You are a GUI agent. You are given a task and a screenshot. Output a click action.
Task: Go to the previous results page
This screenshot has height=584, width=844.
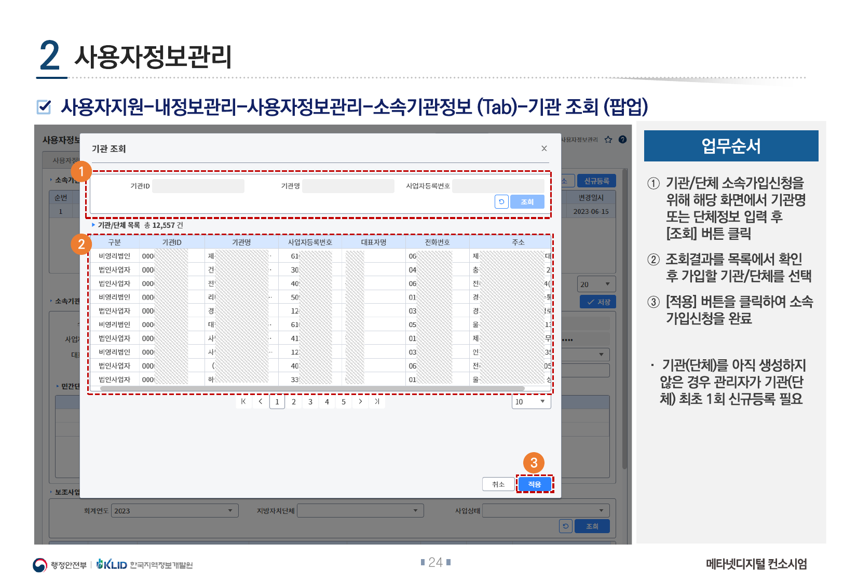261,401
